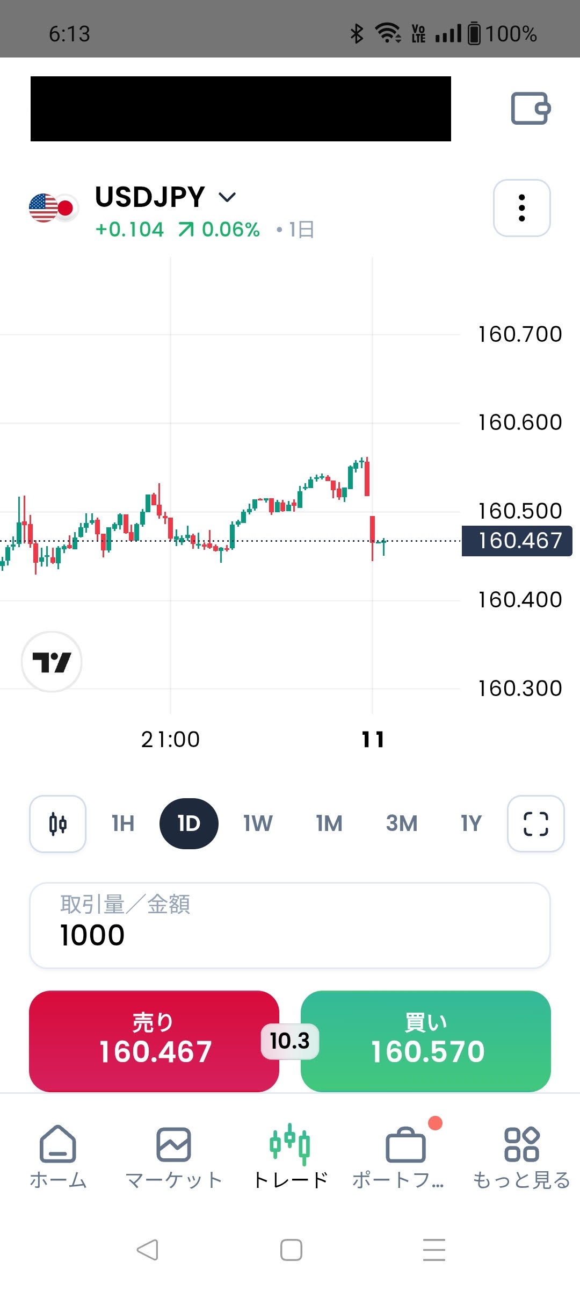580x1290 pixels.
Task: Change chart type with candlestick icon button
Action: [58, 823]
